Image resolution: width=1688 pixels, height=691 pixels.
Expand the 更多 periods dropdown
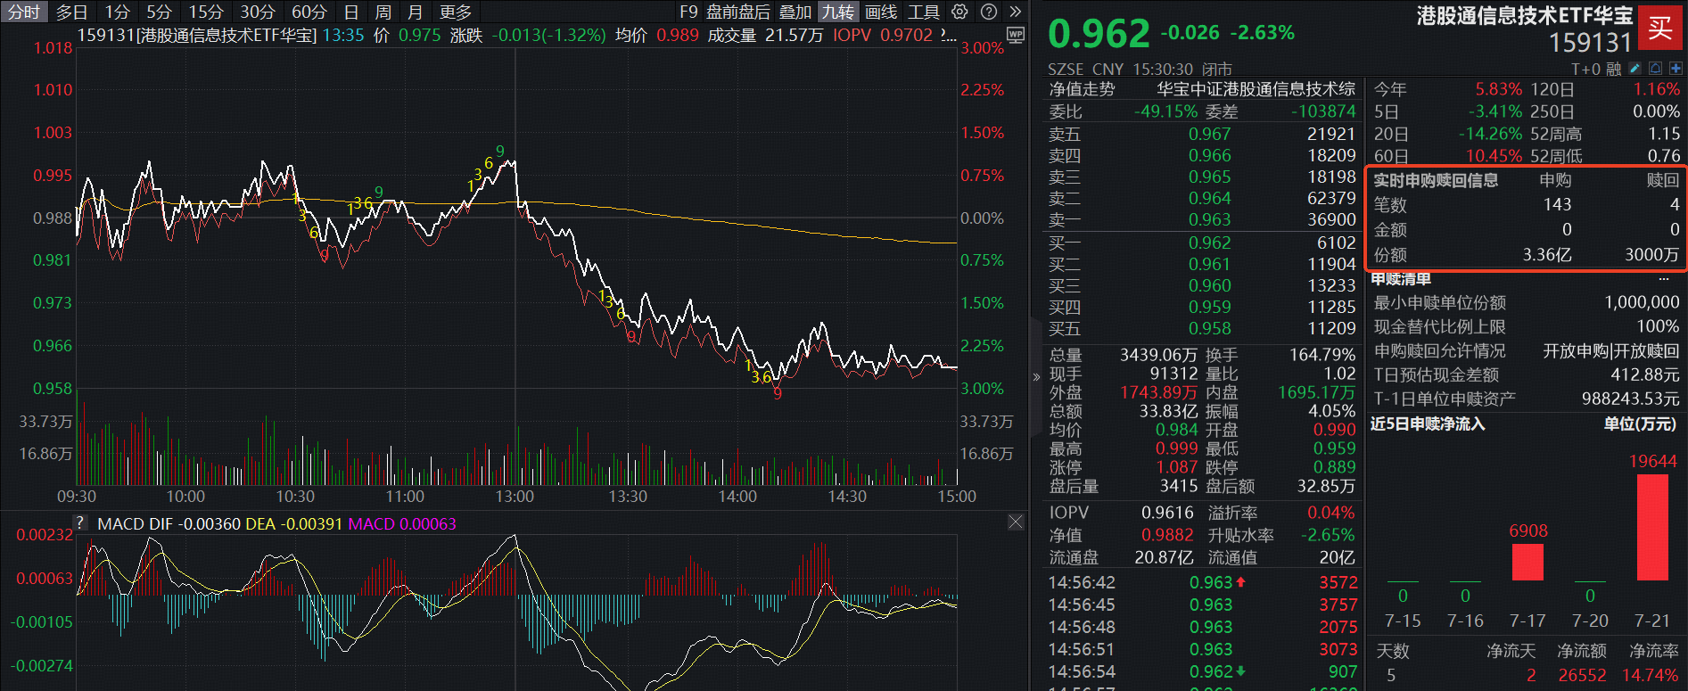456,12
